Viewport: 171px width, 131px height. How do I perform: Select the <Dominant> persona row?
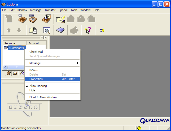point(17,48)
